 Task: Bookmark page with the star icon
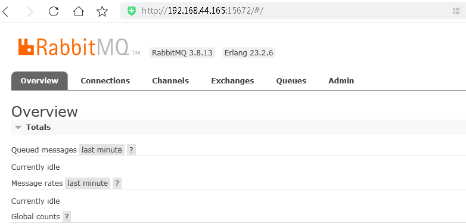click(x=102, y=11)
